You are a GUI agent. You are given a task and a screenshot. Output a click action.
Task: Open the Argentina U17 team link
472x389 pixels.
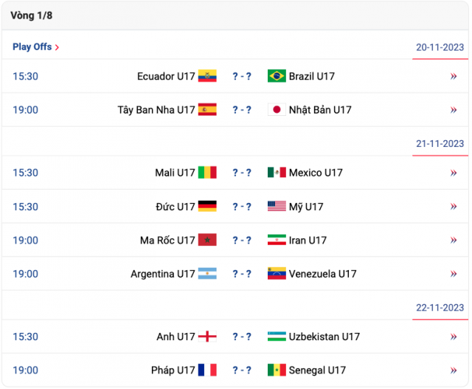(x=163, y=274)
